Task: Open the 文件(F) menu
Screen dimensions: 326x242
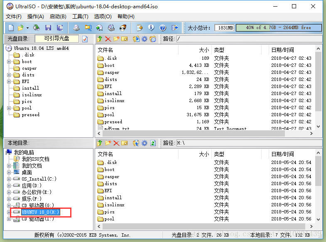Action: point(14,17)
